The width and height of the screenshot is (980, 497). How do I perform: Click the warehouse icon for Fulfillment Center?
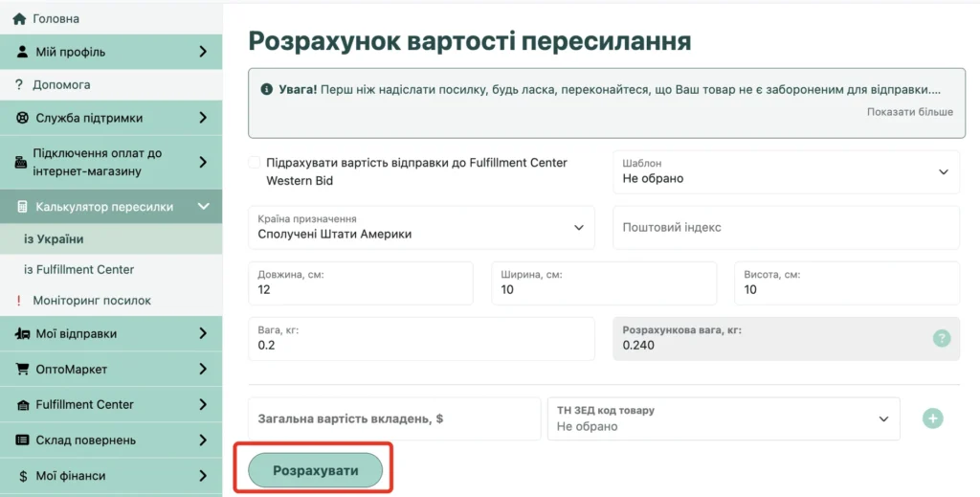pyautogui.click(x=23, y=405)
